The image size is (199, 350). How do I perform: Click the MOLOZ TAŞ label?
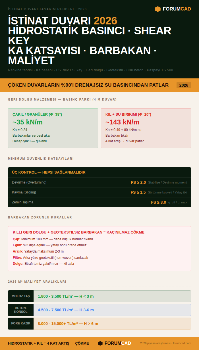tap(21, 296)
